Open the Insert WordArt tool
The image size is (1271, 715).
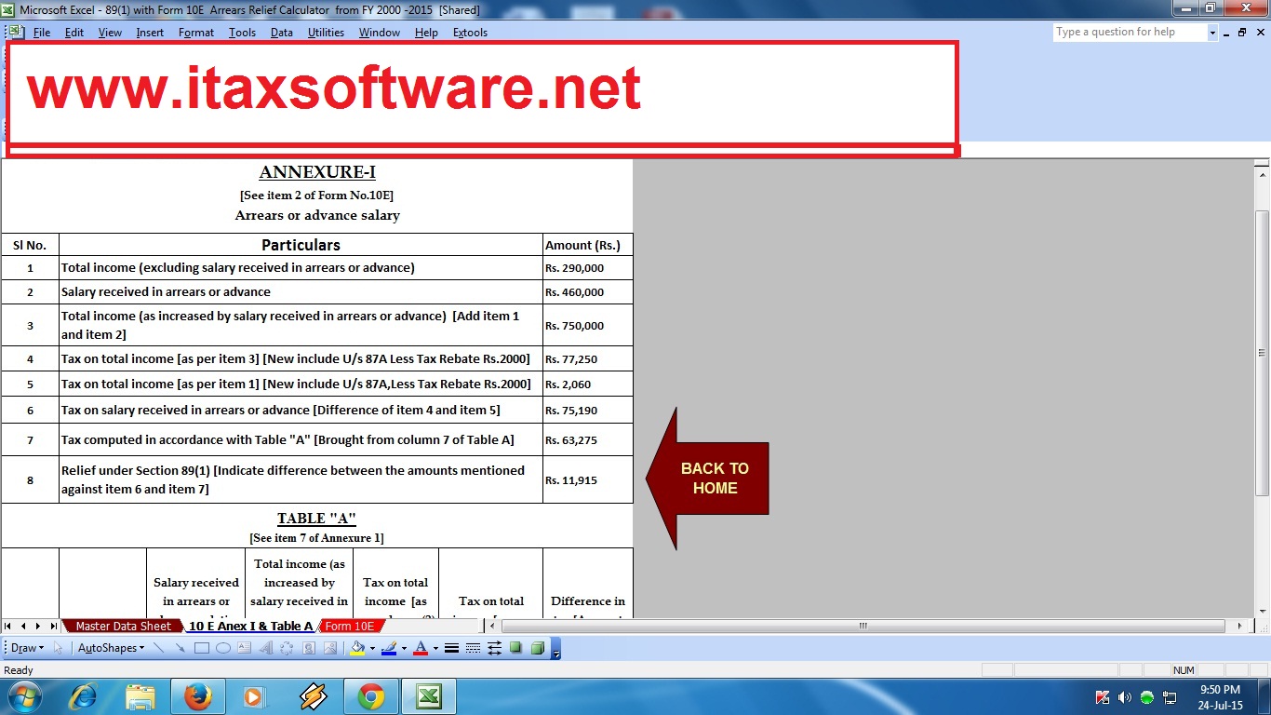[x=267, y=647]
